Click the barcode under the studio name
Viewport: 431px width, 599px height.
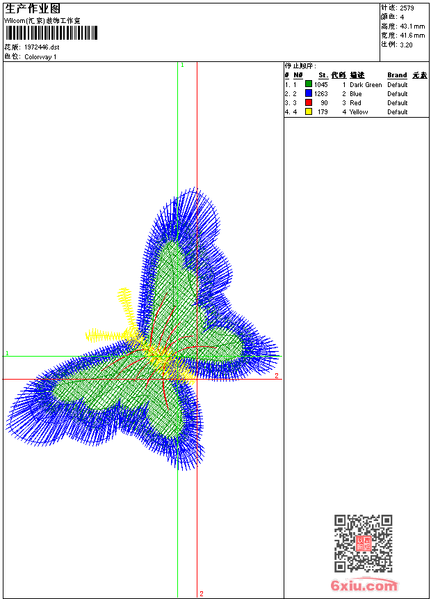51,33
